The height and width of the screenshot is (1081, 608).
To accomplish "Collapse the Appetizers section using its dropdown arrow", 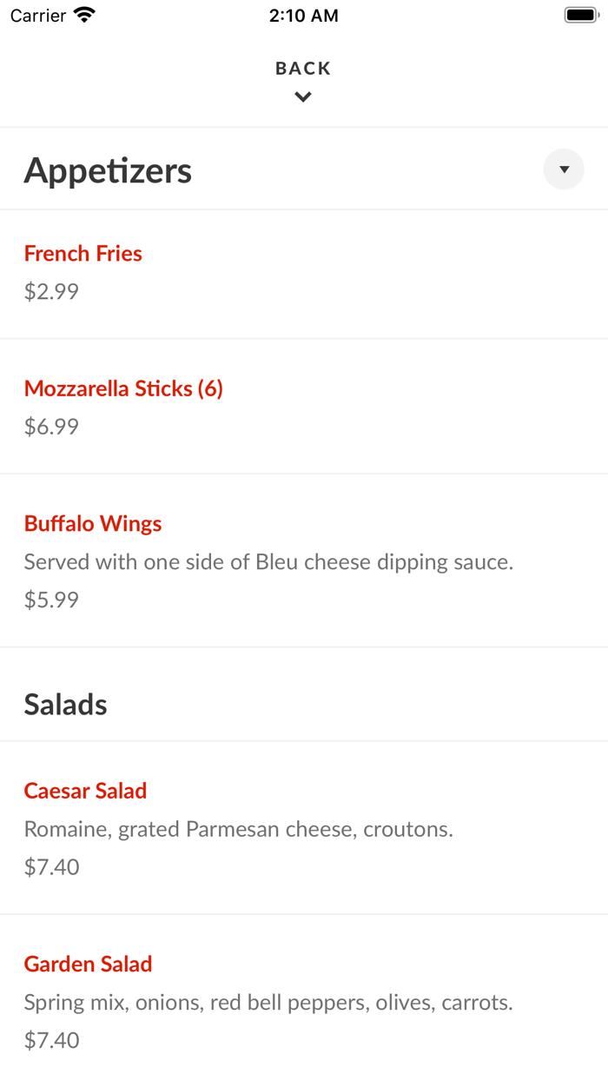I will [x=564, y=169].
